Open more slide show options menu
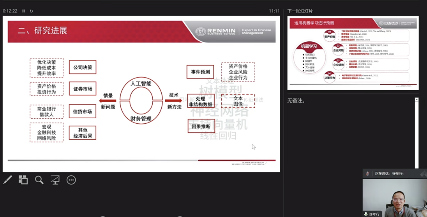The width and height of the screenshot is (427, 217). [71, 180]
